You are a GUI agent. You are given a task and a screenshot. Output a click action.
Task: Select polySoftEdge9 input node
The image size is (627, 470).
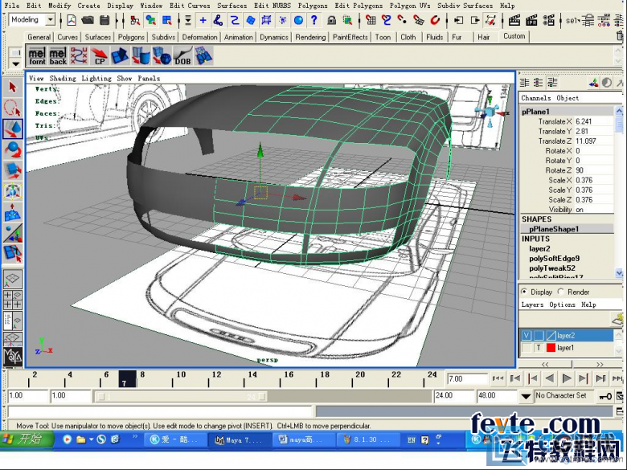554,259
